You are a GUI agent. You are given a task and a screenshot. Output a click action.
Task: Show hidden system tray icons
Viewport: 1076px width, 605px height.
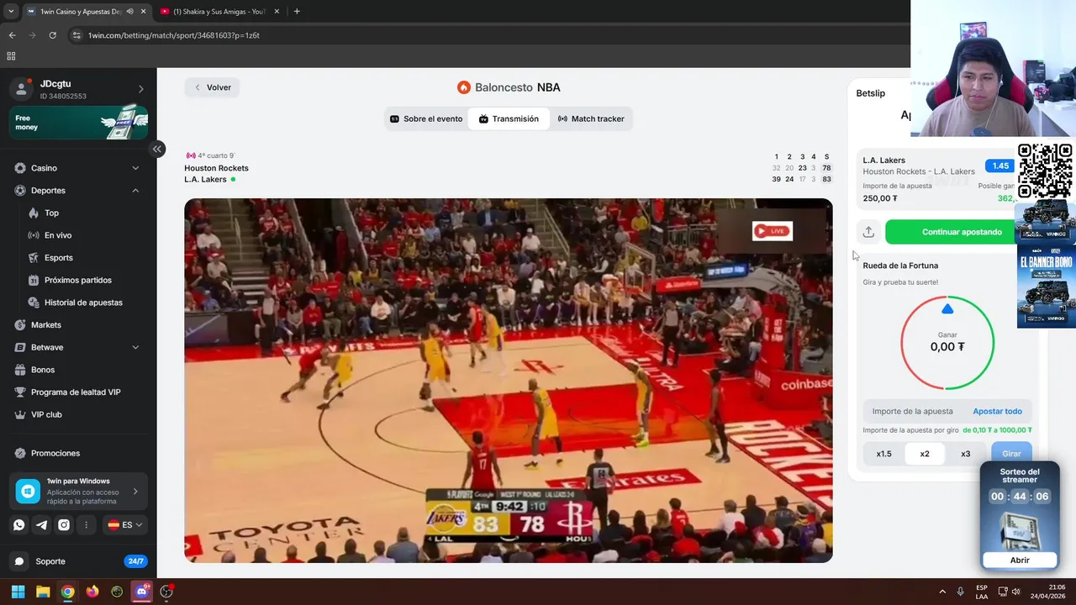[x=941, y=592]
